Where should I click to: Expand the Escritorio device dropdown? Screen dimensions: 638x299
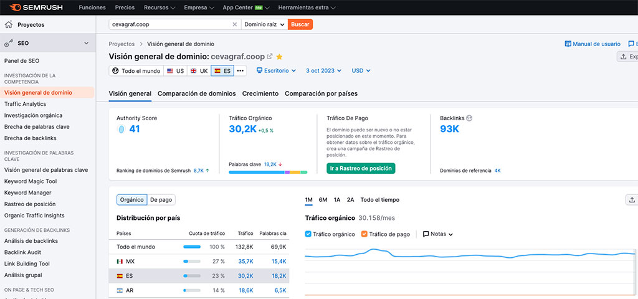(x=276, y=71)
